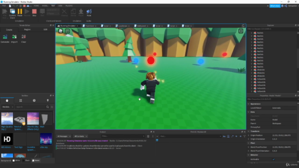Click the Output Filter field

(x=123, y=136)
